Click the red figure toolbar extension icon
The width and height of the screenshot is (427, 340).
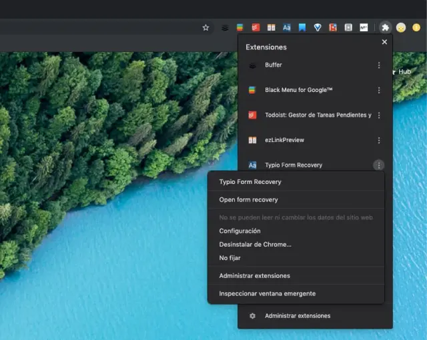point(333,27)
